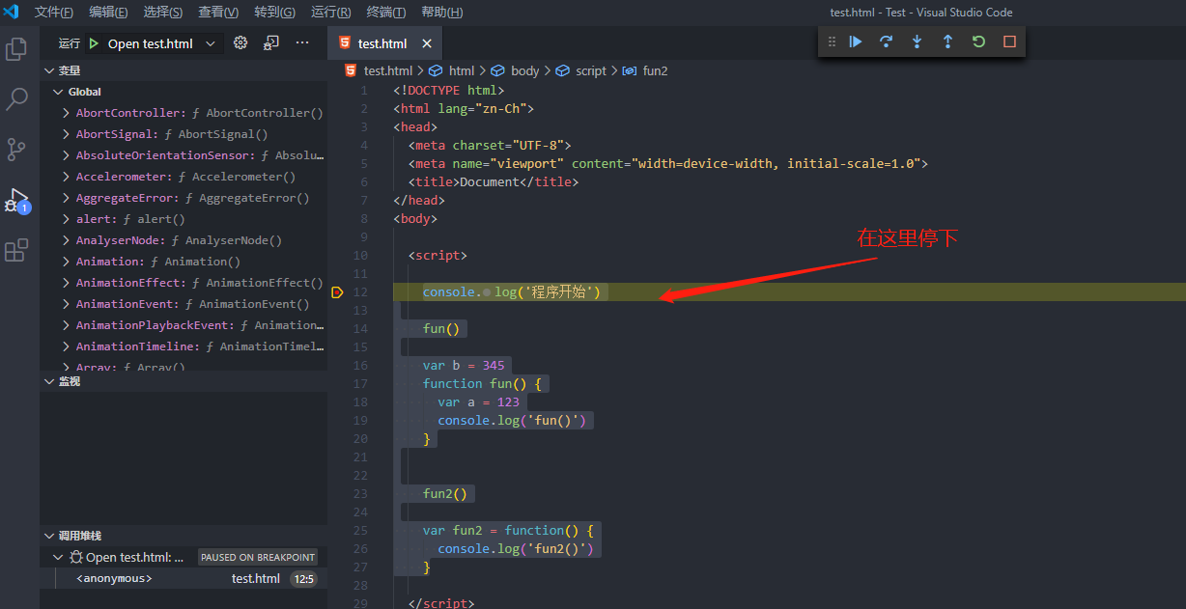Open launch.json with the gear icon
This screenshot has width=1186, height=609.
coord(240,43)
